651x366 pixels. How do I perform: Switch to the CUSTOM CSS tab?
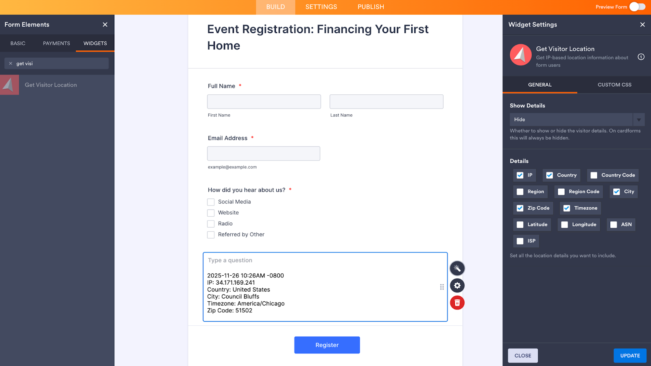click(614, 85)
